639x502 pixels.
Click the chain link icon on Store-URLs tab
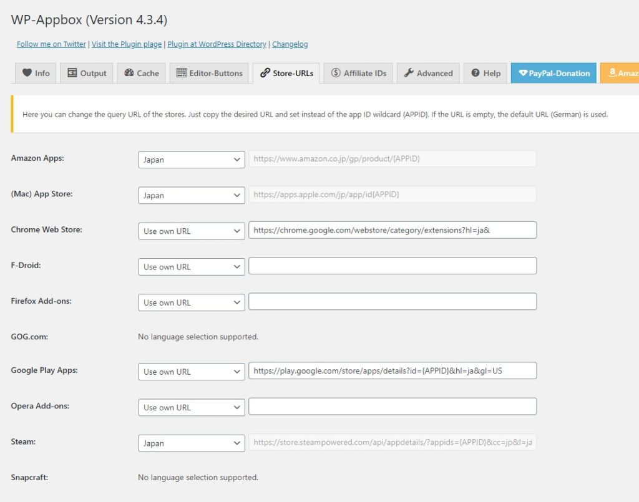pyautogui.click(x=265, y=73)
